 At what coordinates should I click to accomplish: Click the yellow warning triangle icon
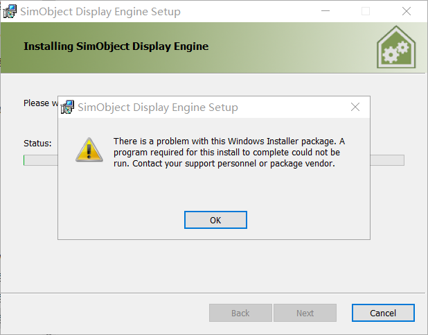coord(88,149)
